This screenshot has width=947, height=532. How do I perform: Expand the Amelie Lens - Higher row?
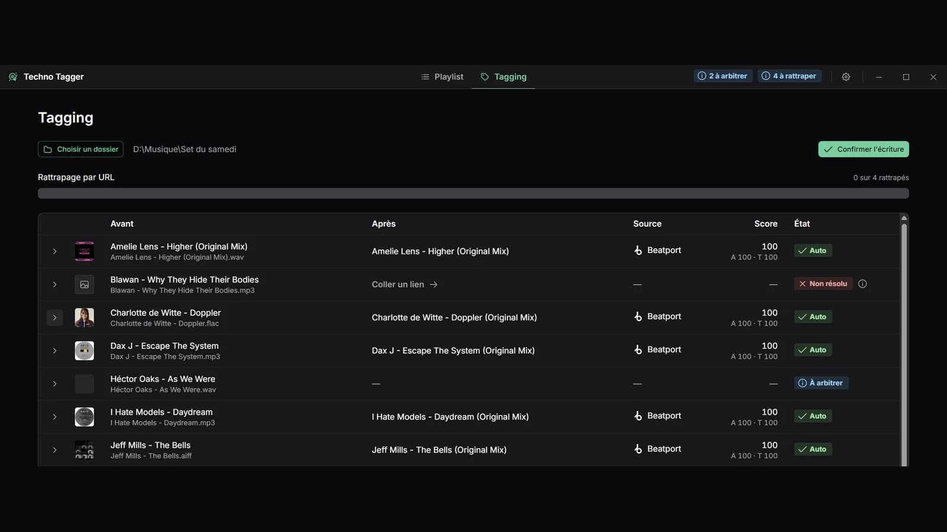tap(54, 251)
